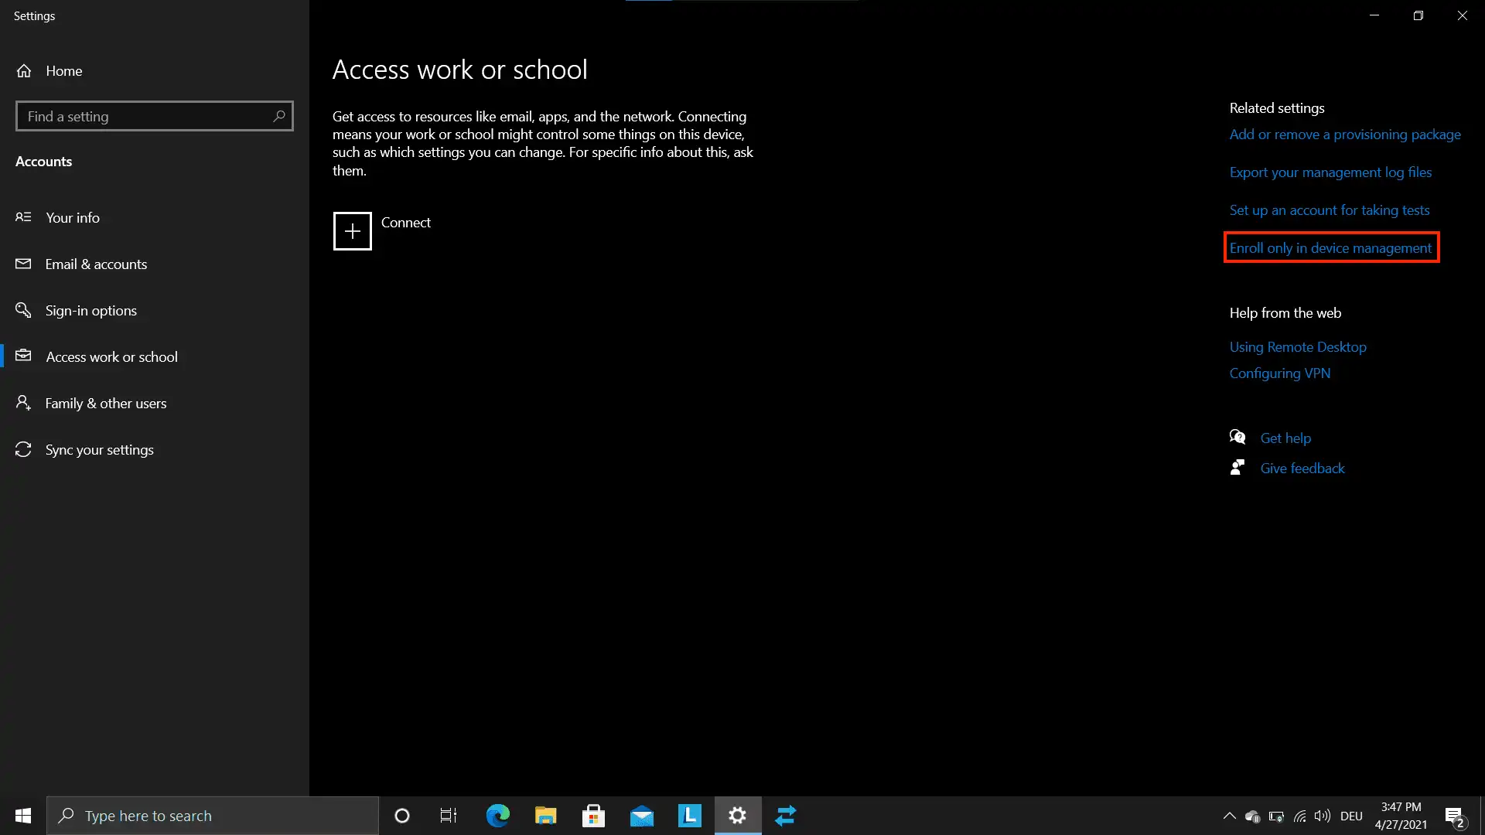
Task: Click the taskbar Type here to search box
Action: (x=213, y=816)
